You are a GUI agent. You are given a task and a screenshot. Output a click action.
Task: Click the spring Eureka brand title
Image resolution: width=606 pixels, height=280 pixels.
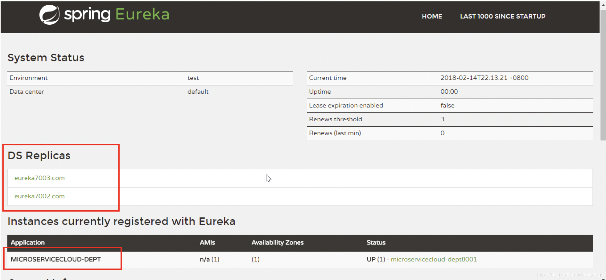pos(117,14)
